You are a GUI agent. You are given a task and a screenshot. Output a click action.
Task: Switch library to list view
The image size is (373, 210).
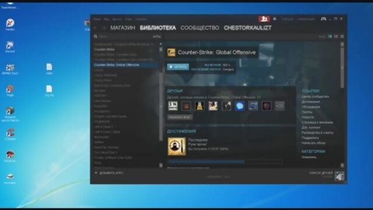click(336, 36)
